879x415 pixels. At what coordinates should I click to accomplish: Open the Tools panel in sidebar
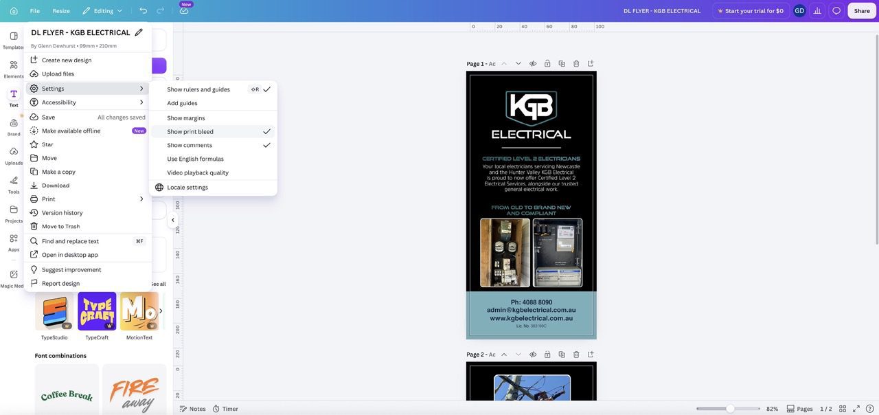[14, 184]
